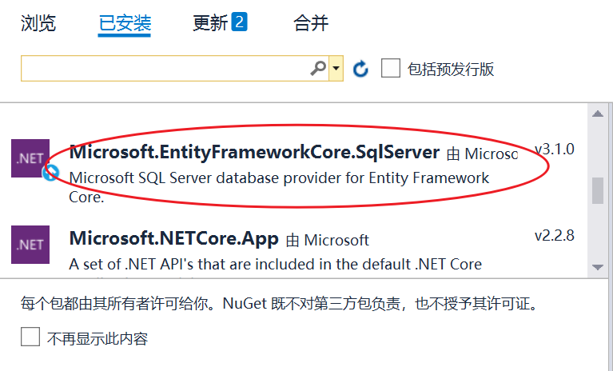This screenshot has width=613, height=371.
Task: Click the search magnifier icon
Action: [318, 69]
